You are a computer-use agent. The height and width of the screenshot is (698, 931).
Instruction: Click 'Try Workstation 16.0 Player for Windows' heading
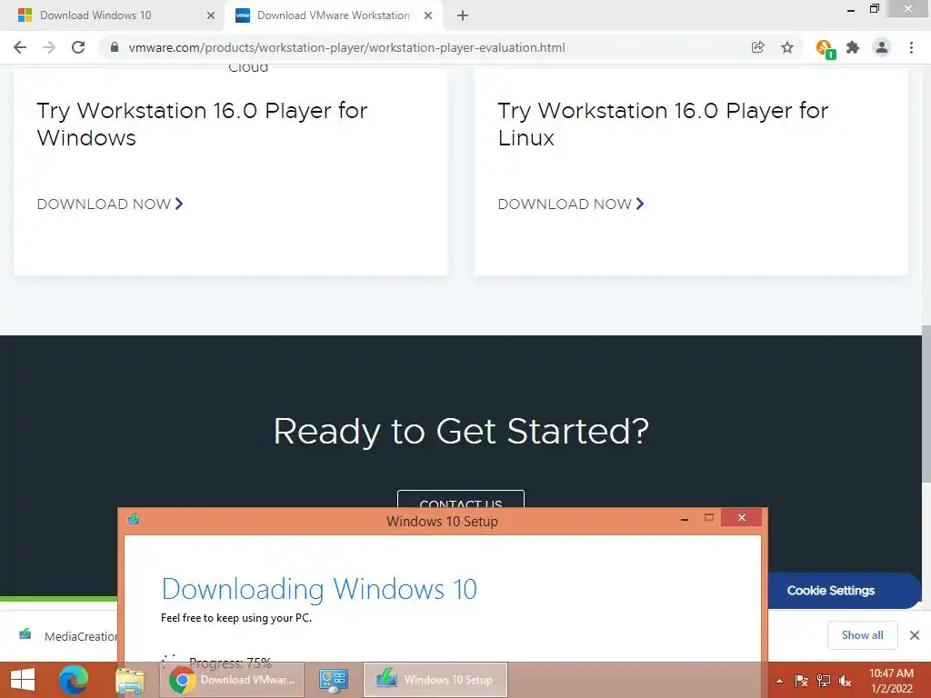tap(202, 124)
